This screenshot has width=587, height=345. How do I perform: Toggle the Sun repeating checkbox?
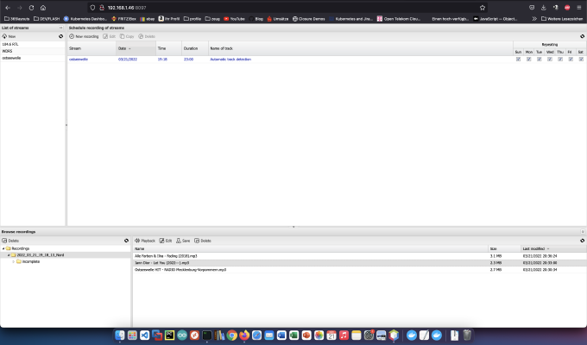[x=518, y=60]
